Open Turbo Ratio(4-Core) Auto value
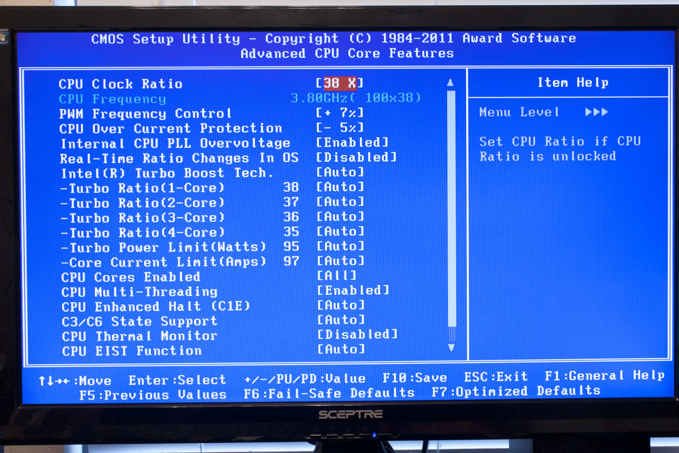 [340, 231]
